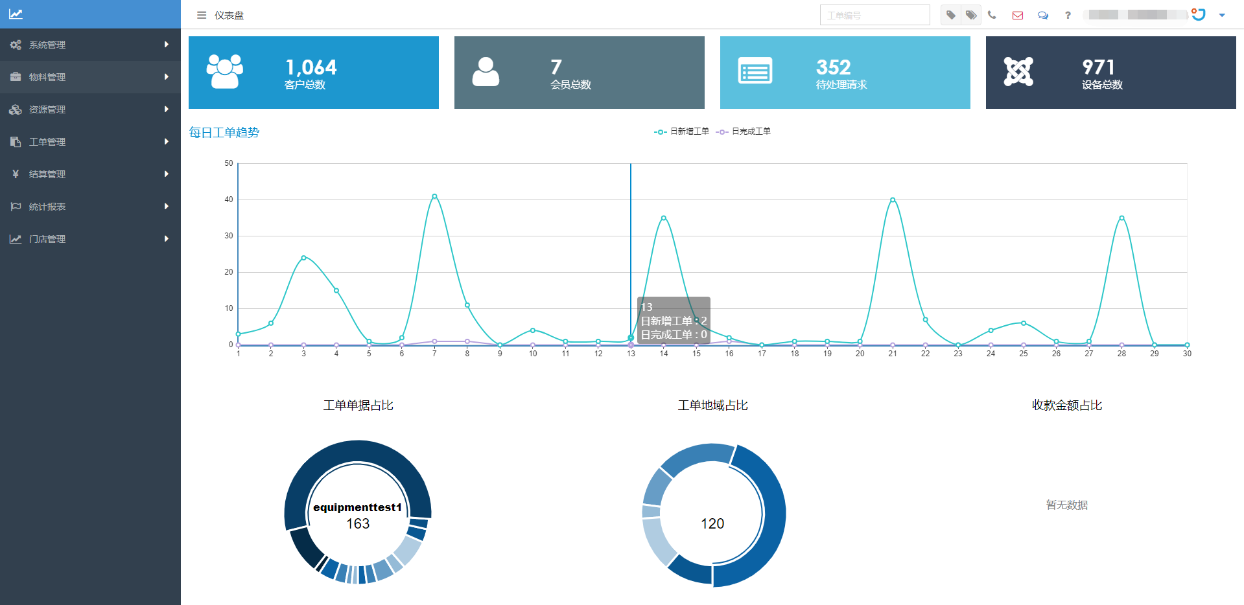This screenshot has height=605, width=1244.
Task: Click the question mark help icon
Action: (x=1068, y=15)
